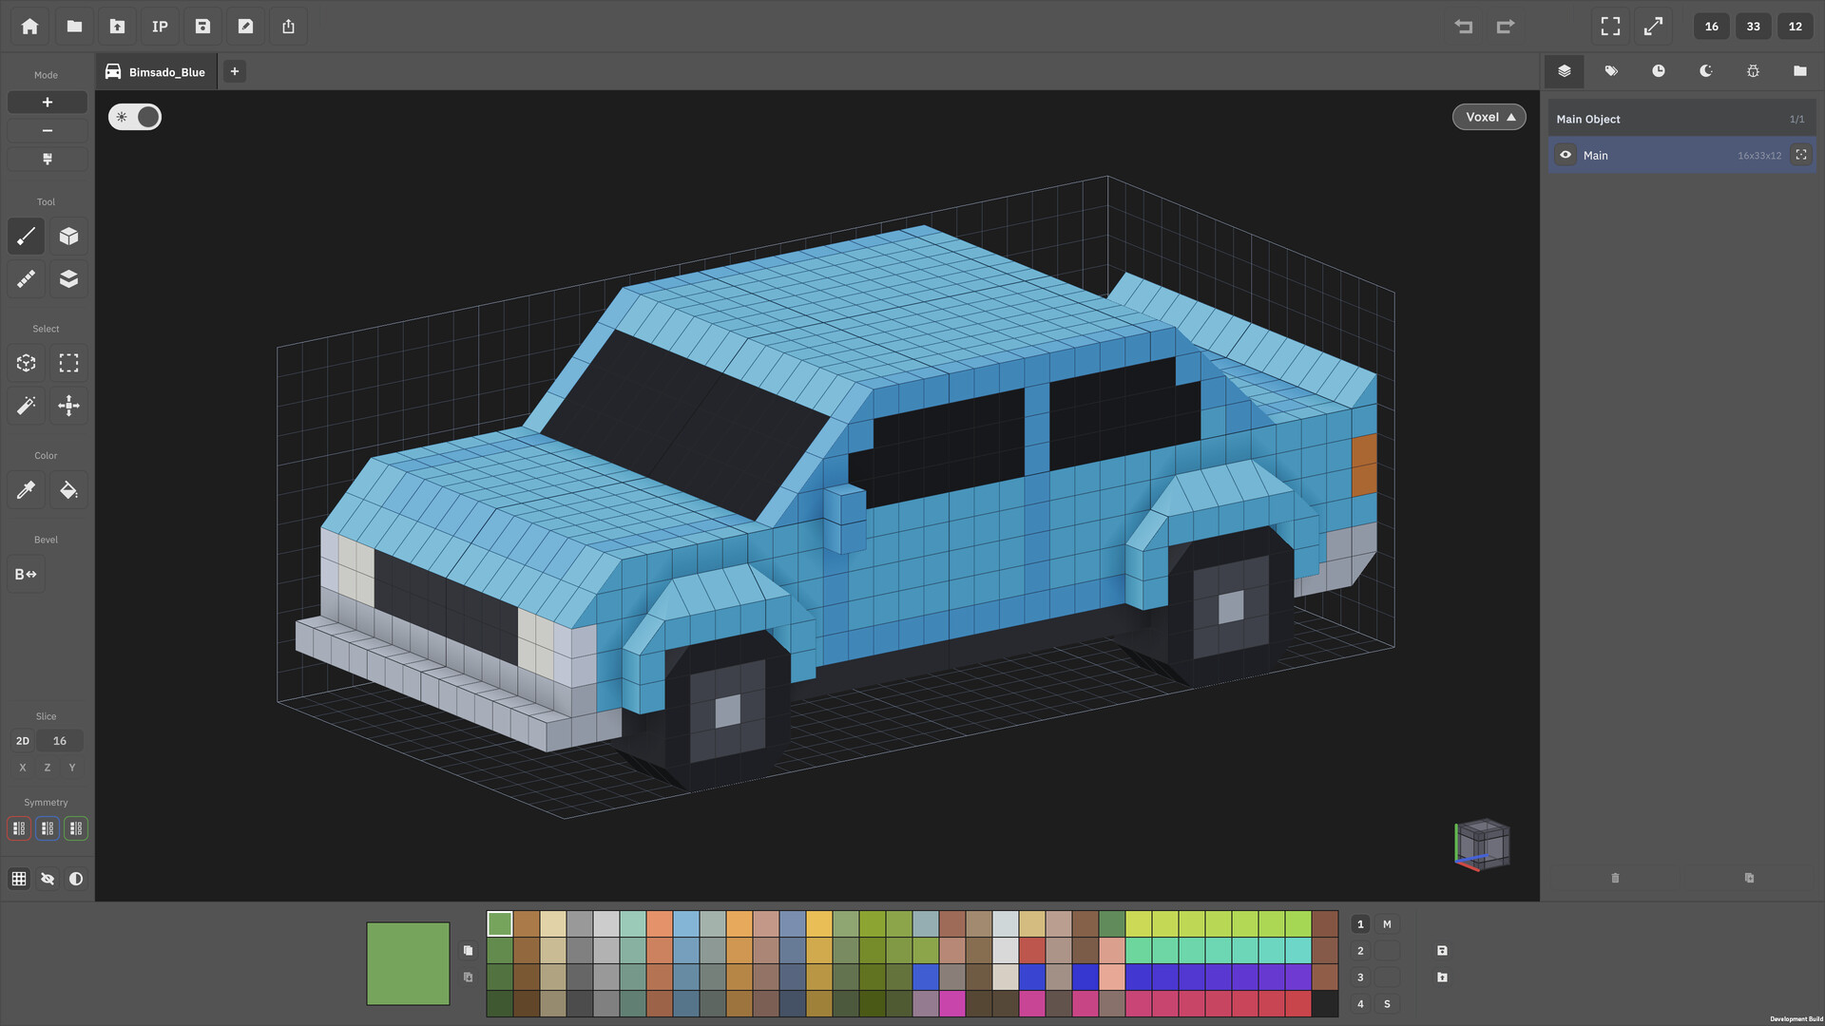Activate the rectangle marquee select tool
This screenshot has height=1026, width=1825.
click(x=68, y=363)
